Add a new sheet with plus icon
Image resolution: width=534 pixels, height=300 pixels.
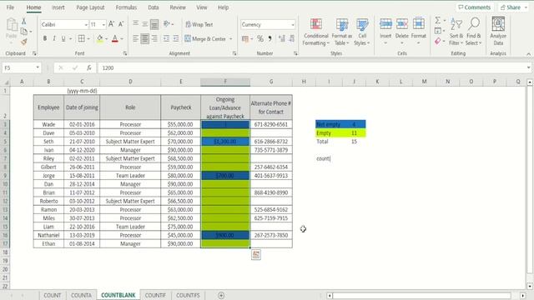click(221, 295)
